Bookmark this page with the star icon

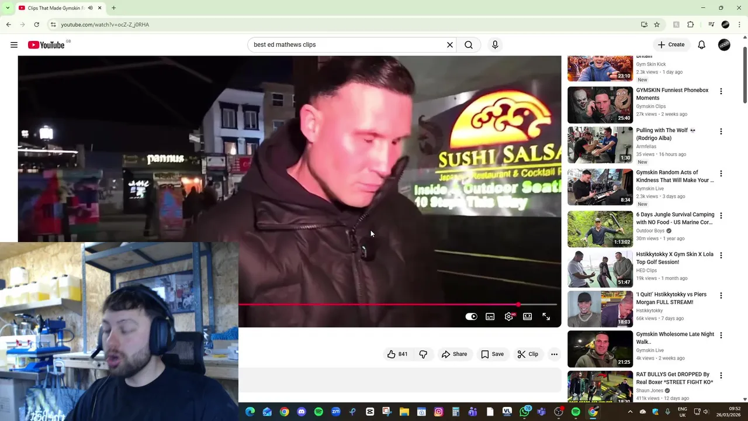[x=657, y=25]
